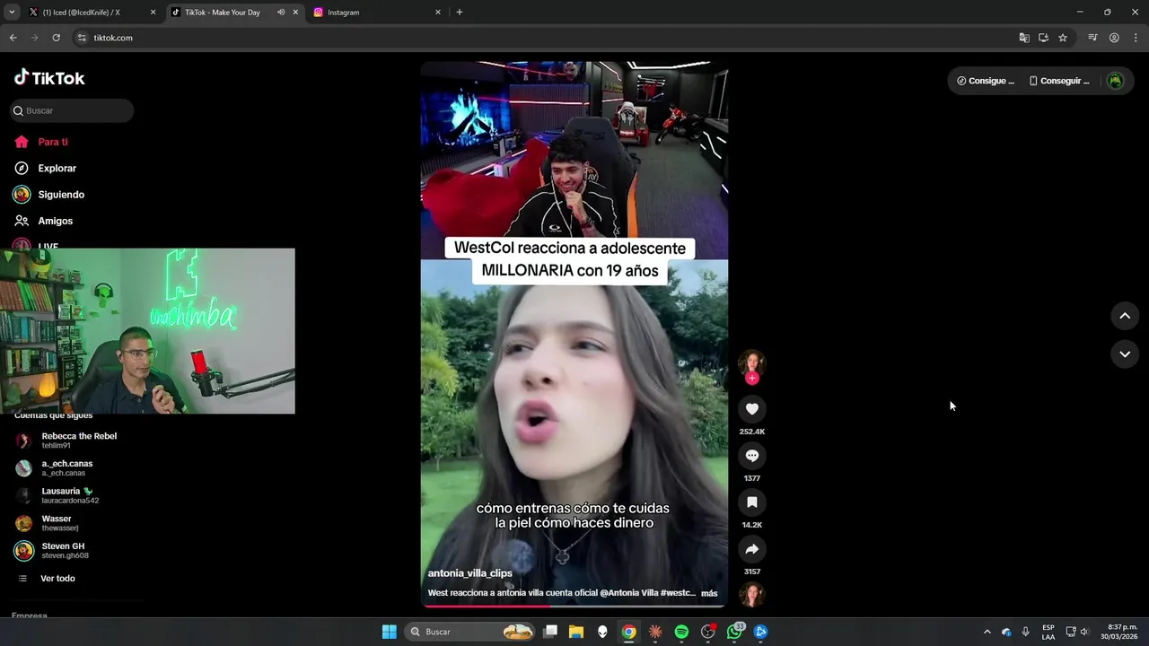Open File Explorer from the taskbar
This screenshot has width=1149, height=646.
pos(576,632)
